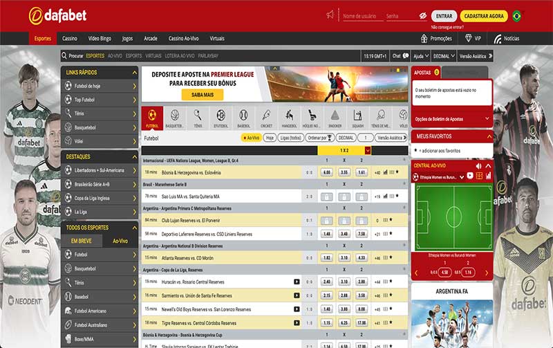Collapse the Todos os Esportes section

coord(134,228)
